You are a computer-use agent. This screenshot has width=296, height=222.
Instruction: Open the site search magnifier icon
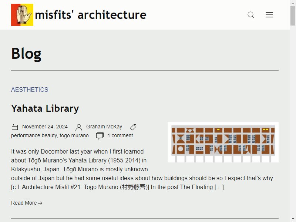point(251,15)
